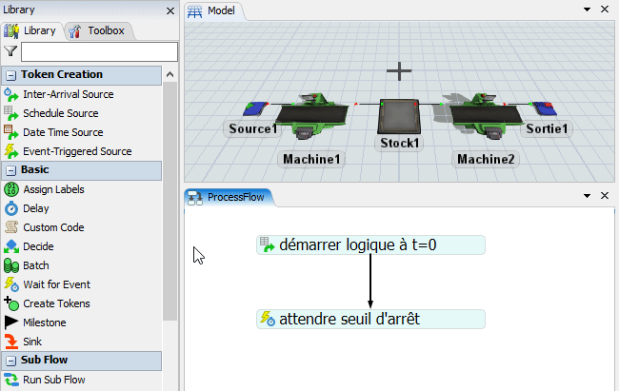Choose the Date Time Source icon
Screen dimensions: 619x391
coord(11,132)
